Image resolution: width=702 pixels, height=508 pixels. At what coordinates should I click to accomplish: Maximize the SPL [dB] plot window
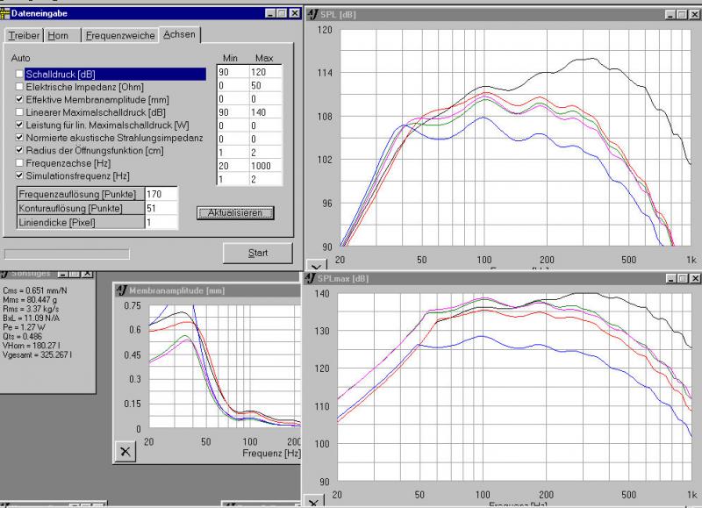pyautogui.click(x=680, y=15)
